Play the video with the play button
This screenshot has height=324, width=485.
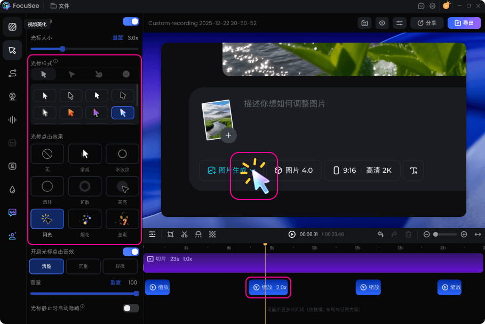[292, 234]
